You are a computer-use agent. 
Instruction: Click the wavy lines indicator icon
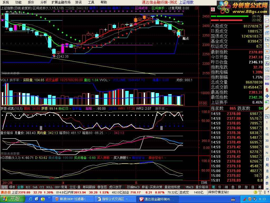pyautogui.click(x=267, y=78)
